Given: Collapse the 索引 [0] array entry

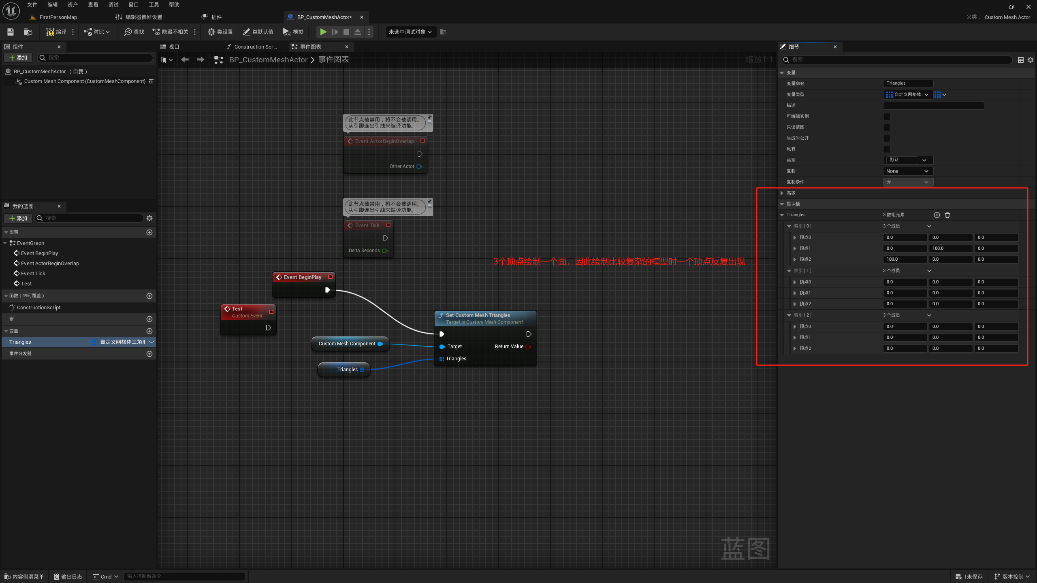Looking at the screenshot, I should click(x=789, y=226).
